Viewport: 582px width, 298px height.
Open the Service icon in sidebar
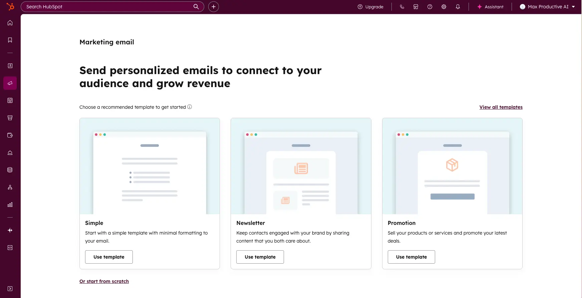pyautogui.click(x=10, y=153)
